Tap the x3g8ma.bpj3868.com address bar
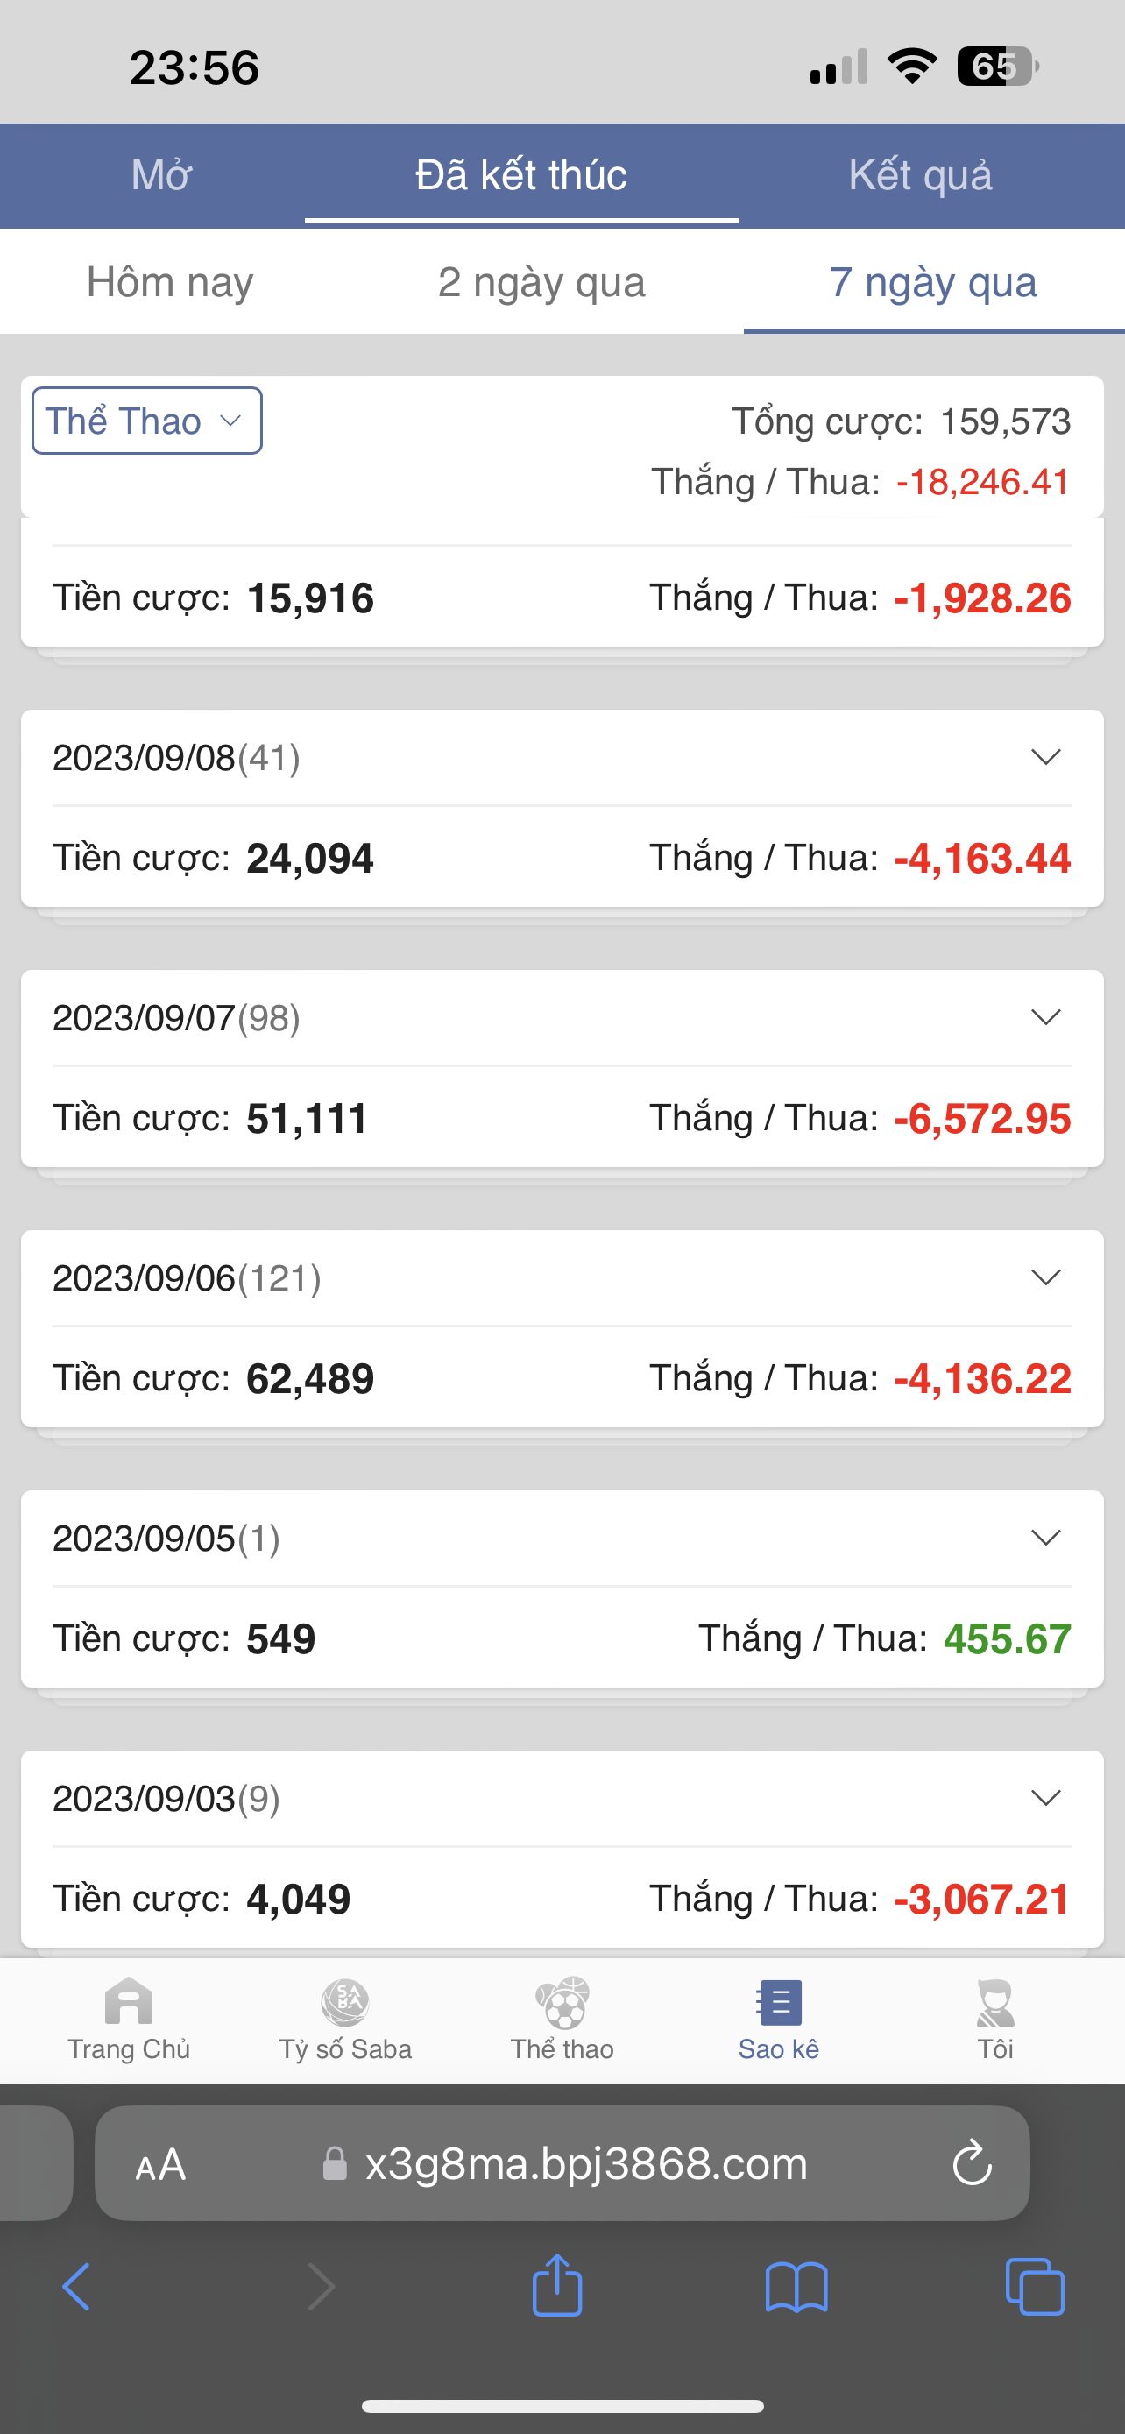The image size is (1125, 2434). pos(585,2164)
